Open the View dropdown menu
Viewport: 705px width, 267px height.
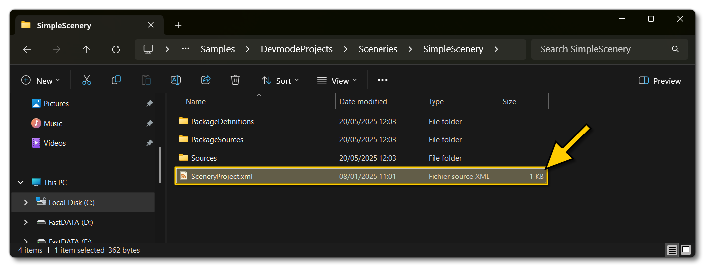pos(337,81)
